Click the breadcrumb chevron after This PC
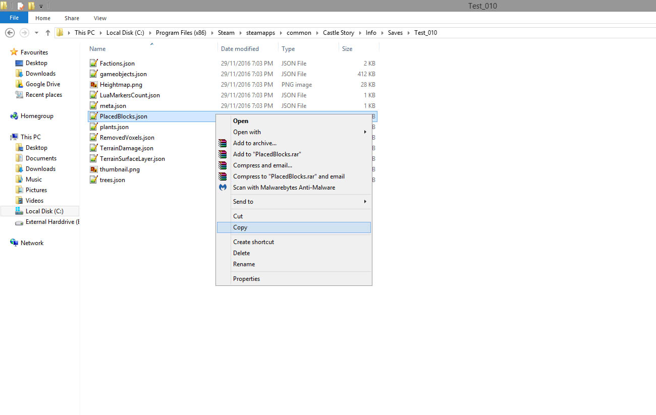The width and height of the screenshot is (656, 415). pos(100,33)
